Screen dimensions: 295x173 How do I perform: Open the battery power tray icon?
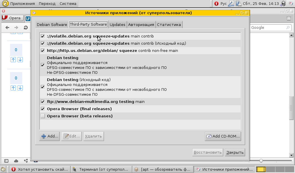point(238,3)
